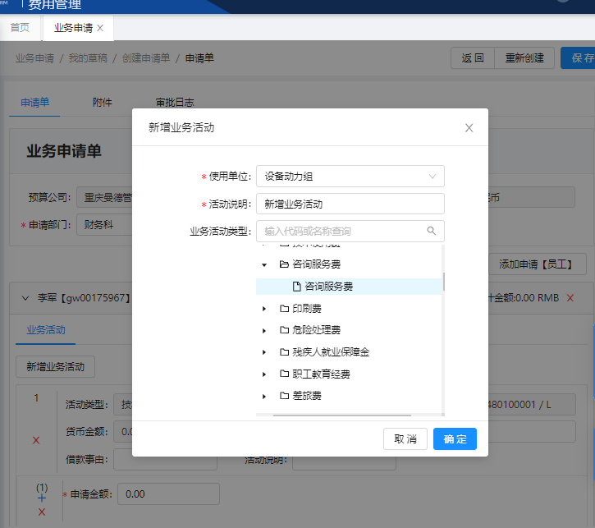This screenshot has height=528, width=595.
Task: Select 残疾人就业保障金 tree node text
Action: tap(331, 352)
